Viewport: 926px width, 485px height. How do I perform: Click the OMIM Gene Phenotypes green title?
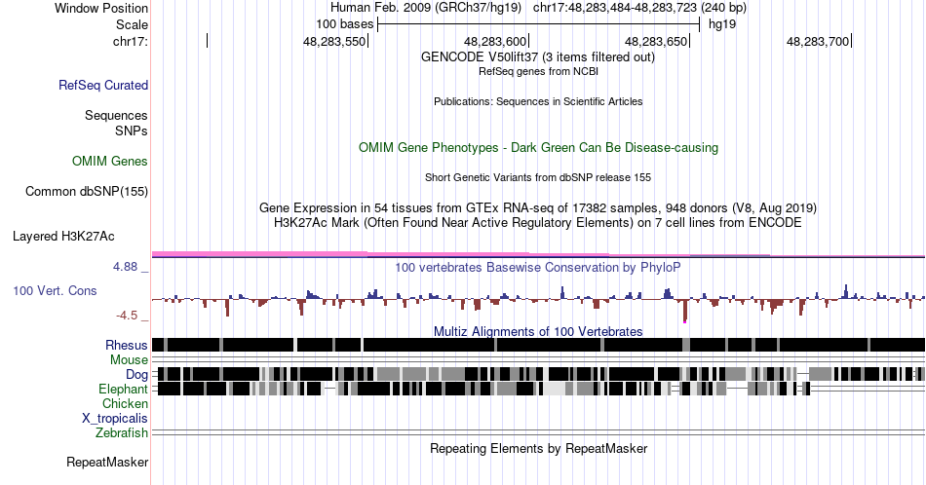click(x=538, y=147)
